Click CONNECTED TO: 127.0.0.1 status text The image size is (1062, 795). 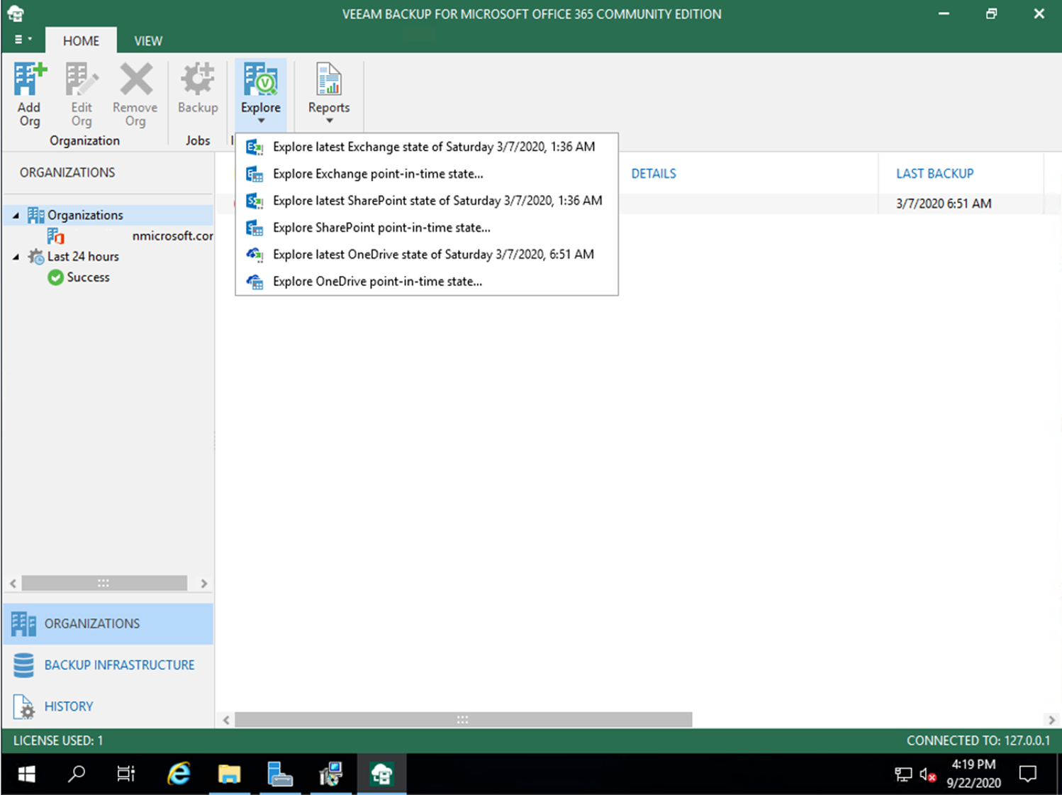click(978, 740)
